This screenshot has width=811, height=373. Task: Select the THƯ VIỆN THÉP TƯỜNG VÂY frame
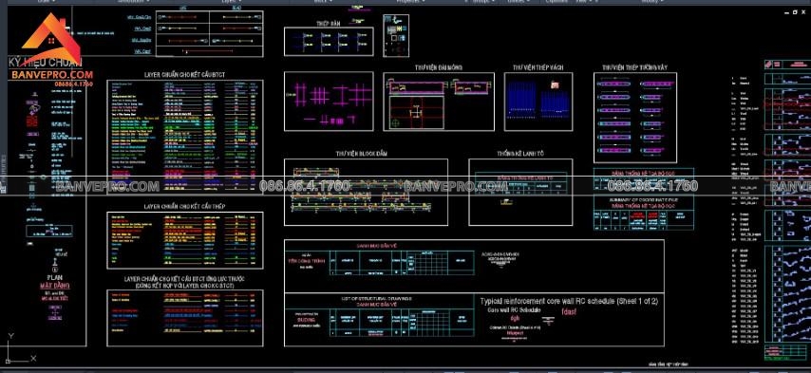[x=635, y=118]
